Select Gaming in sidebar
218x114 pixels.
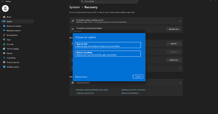pos(18,53)
